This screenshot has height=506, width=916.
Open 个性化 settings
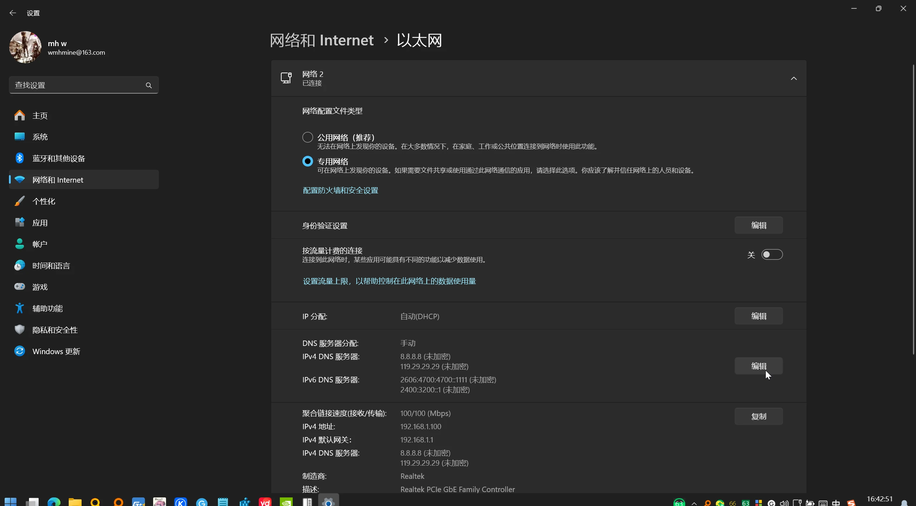click(44, 201)
